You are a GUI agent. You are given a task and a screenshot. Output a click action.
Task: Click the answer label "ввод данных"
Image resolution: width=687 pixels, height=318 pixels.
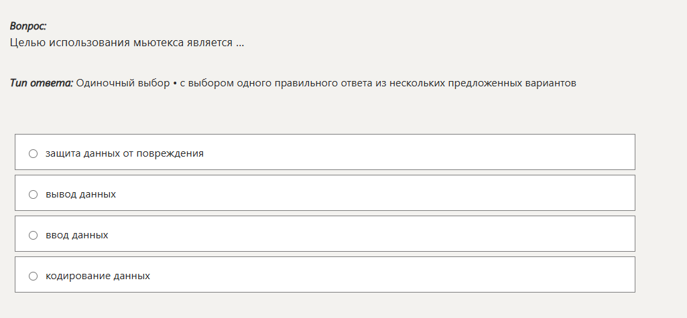point(76,236)
